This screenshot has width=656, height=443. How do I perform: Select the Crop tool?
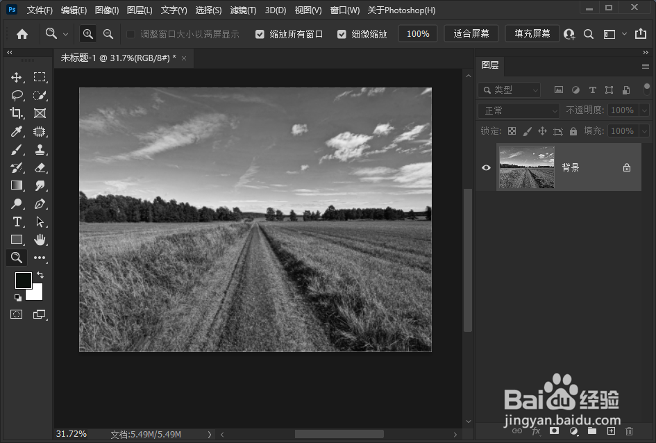[x=17, y=113]
